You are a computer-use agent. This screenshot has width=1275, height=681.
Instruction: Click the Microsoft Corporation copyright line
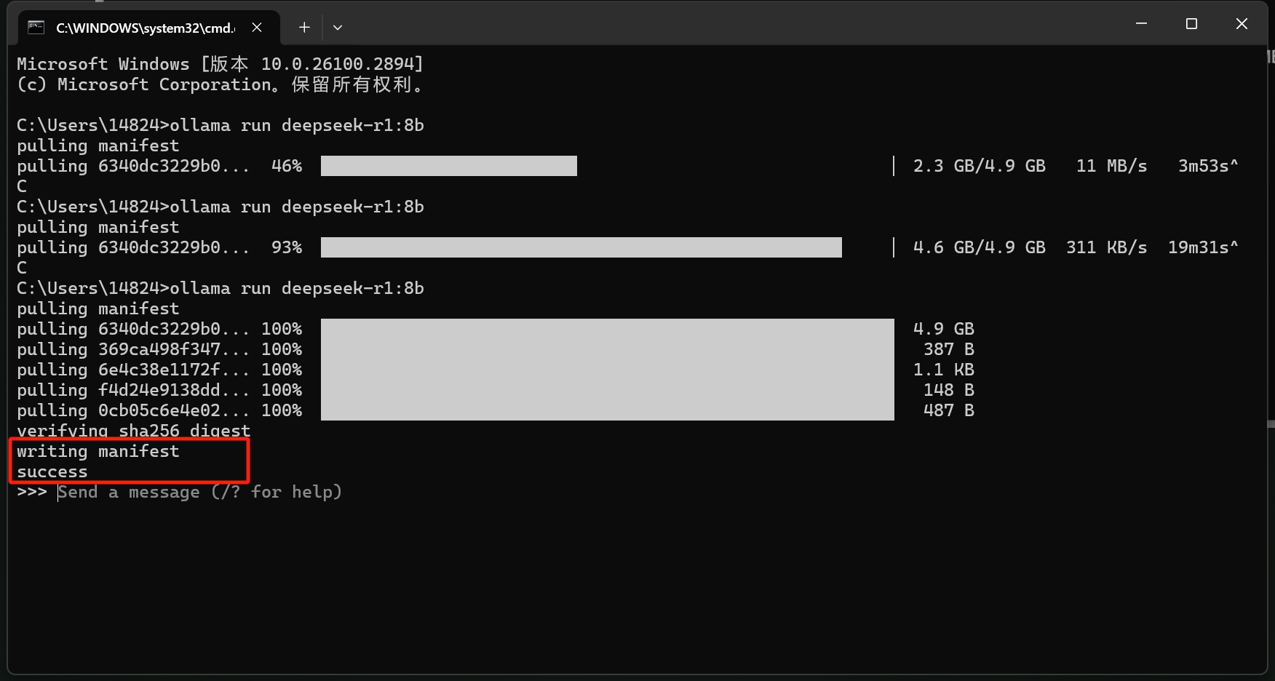pyautogui.click(x=220, y=84)
